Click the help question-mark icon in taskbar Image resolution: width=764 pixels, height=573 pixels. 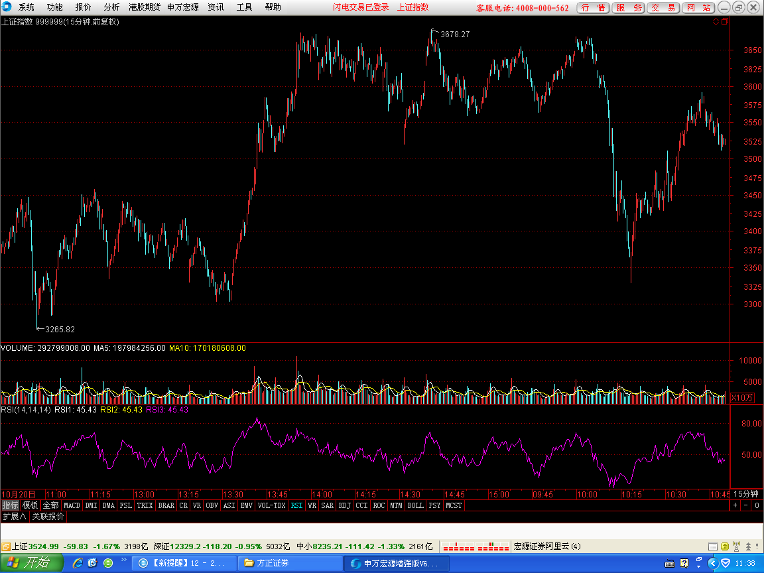click(684, 564)
